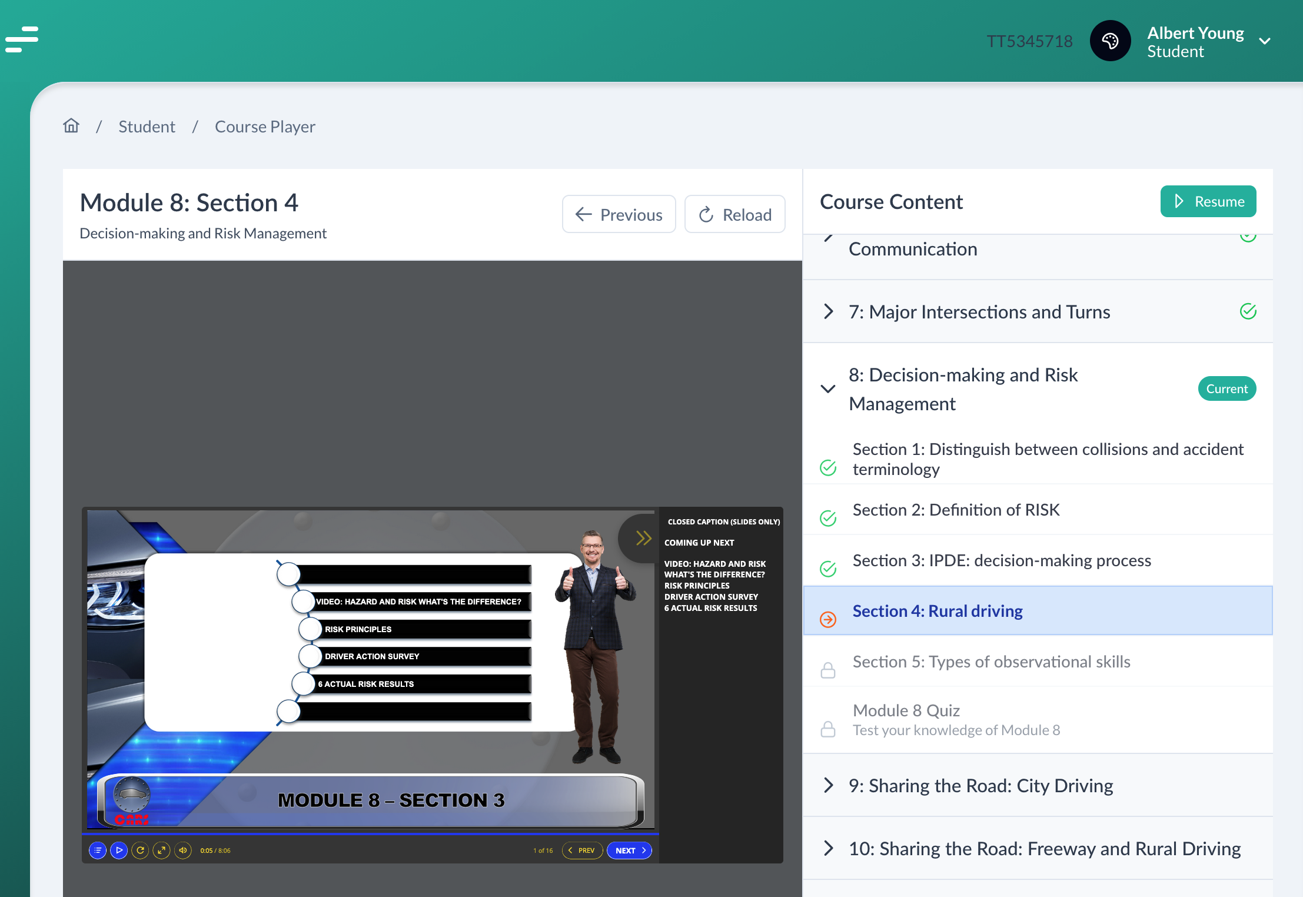Click the blue video progress bar
1303x897 pixels.
pos(370,833)
